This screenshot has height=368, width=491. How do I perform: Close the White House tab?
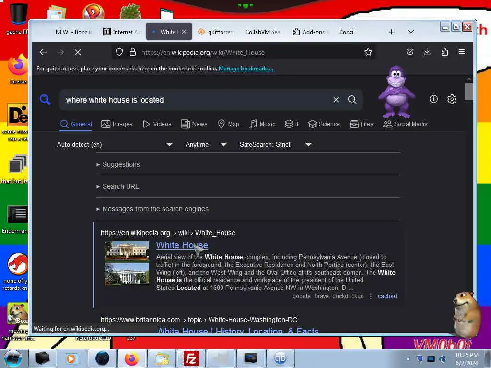click(184, 32)
